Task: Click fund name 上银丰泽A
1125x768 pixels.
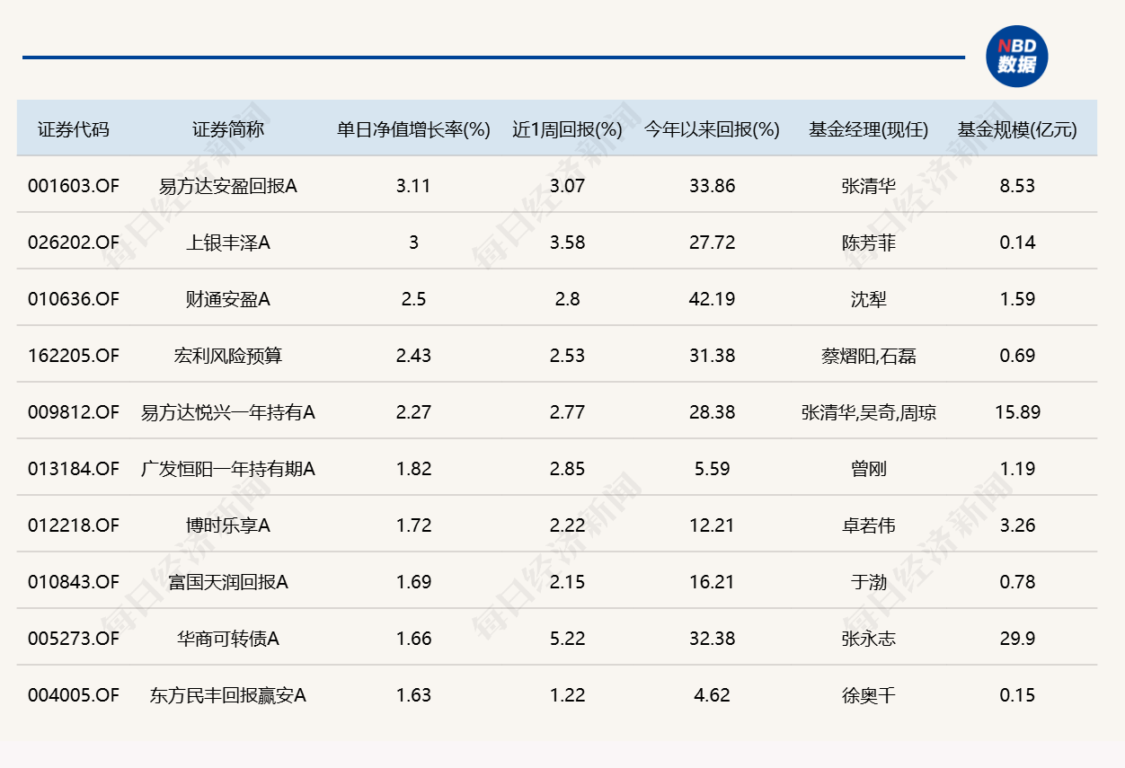Action: 228,243
